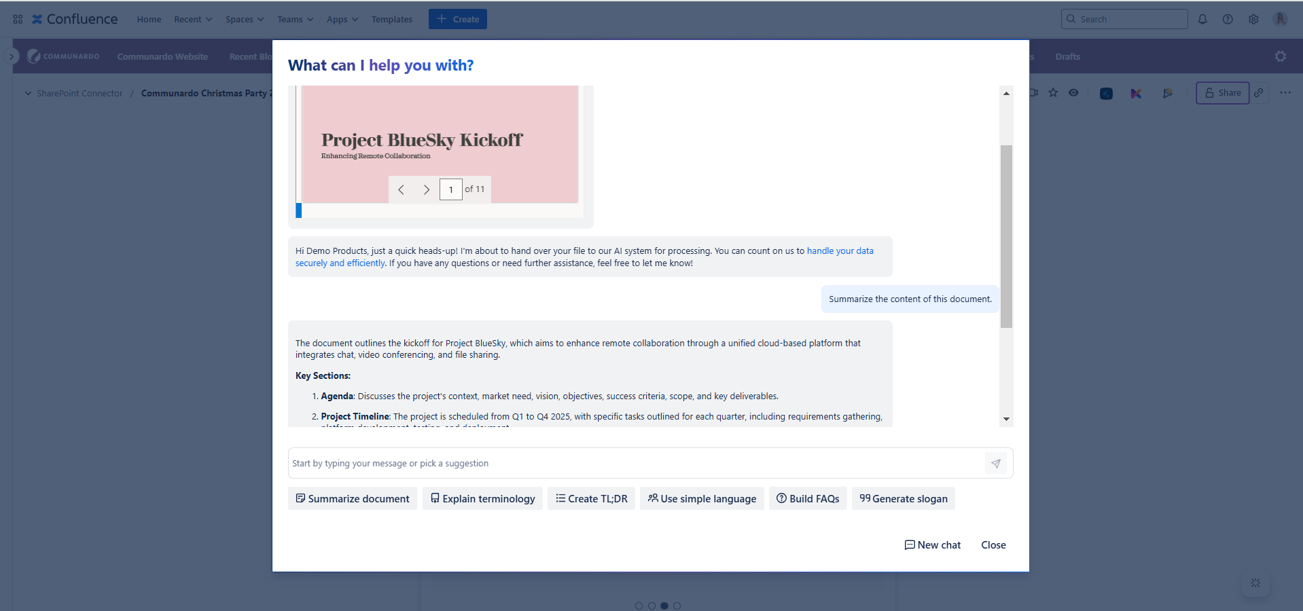Open the app switcher grid icon
1303x611 pixels.
(18, 19)
